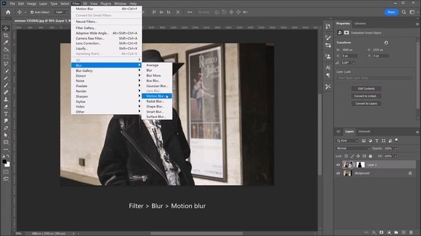This screenshot has height=236, width=421.
Task: Open the Character panel icon
Action: click(x=328, y=68)
